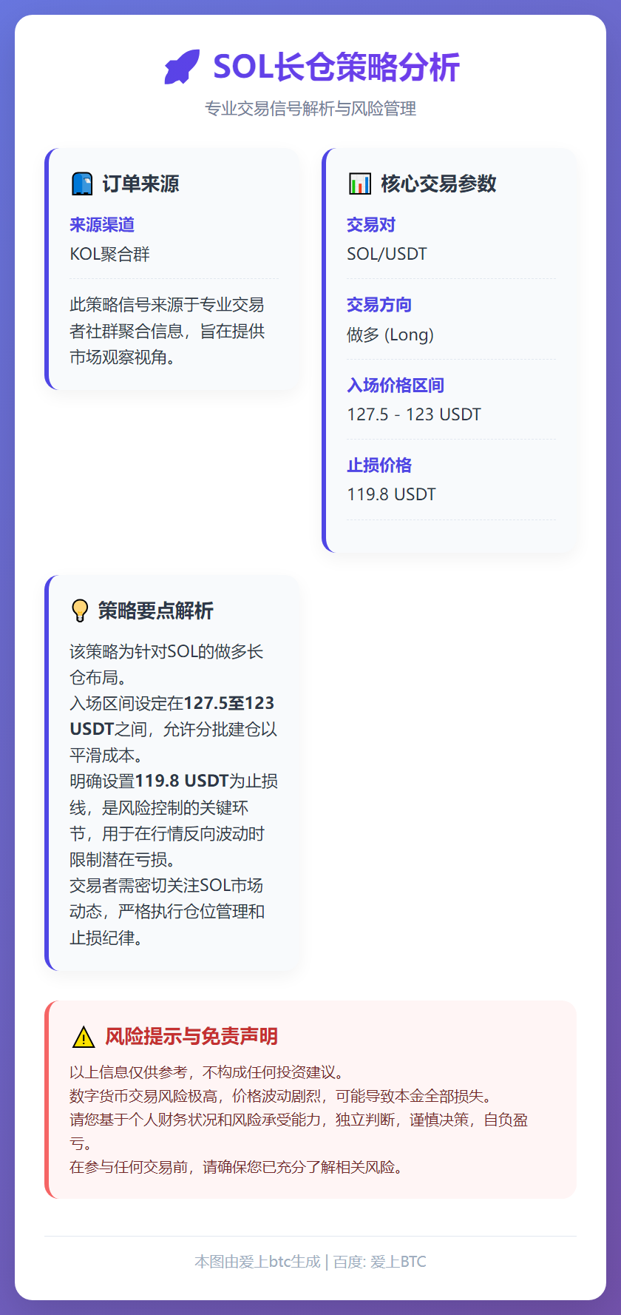Click the line 交易者需密切关注SOL市场
Image resolution: width=621 pixels, height=1315 pixels.
point(166,886)
